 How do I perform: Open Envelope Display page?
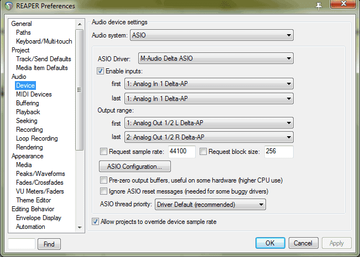coord(39,218)
